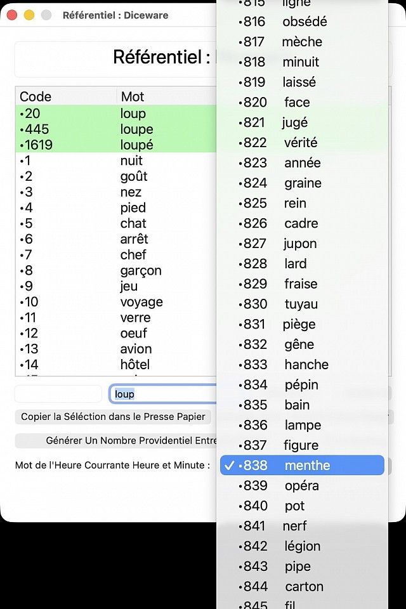Click Copier la Séléction dans le Presse Papier
406x609 pixels.
(x=113, y=417)
